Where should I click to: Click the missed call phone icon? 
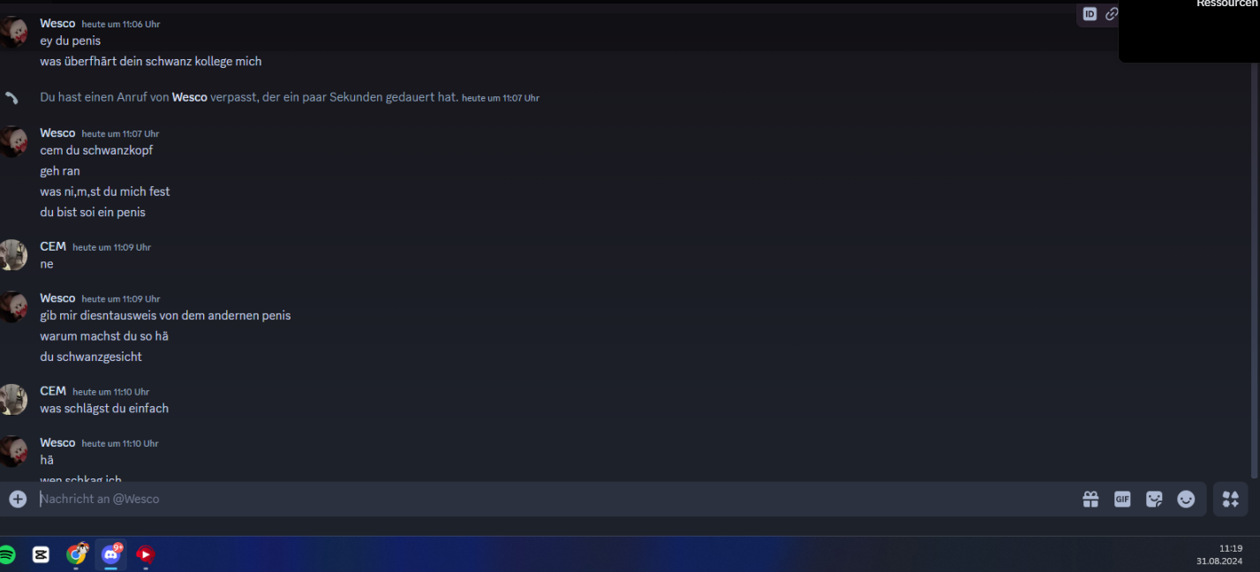click(x=11, y=98)
